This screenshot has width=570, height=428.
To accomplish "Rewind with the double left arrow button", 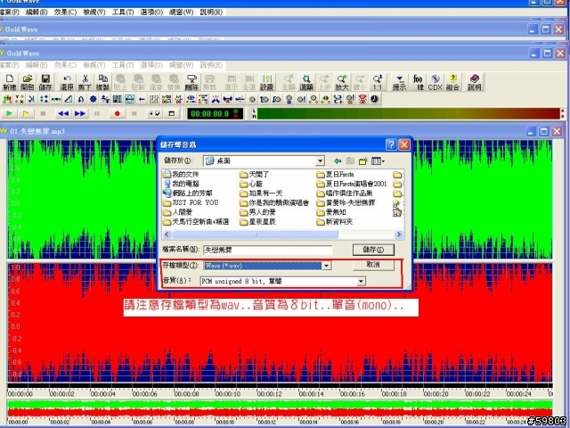I will click(x=63, y=114).
